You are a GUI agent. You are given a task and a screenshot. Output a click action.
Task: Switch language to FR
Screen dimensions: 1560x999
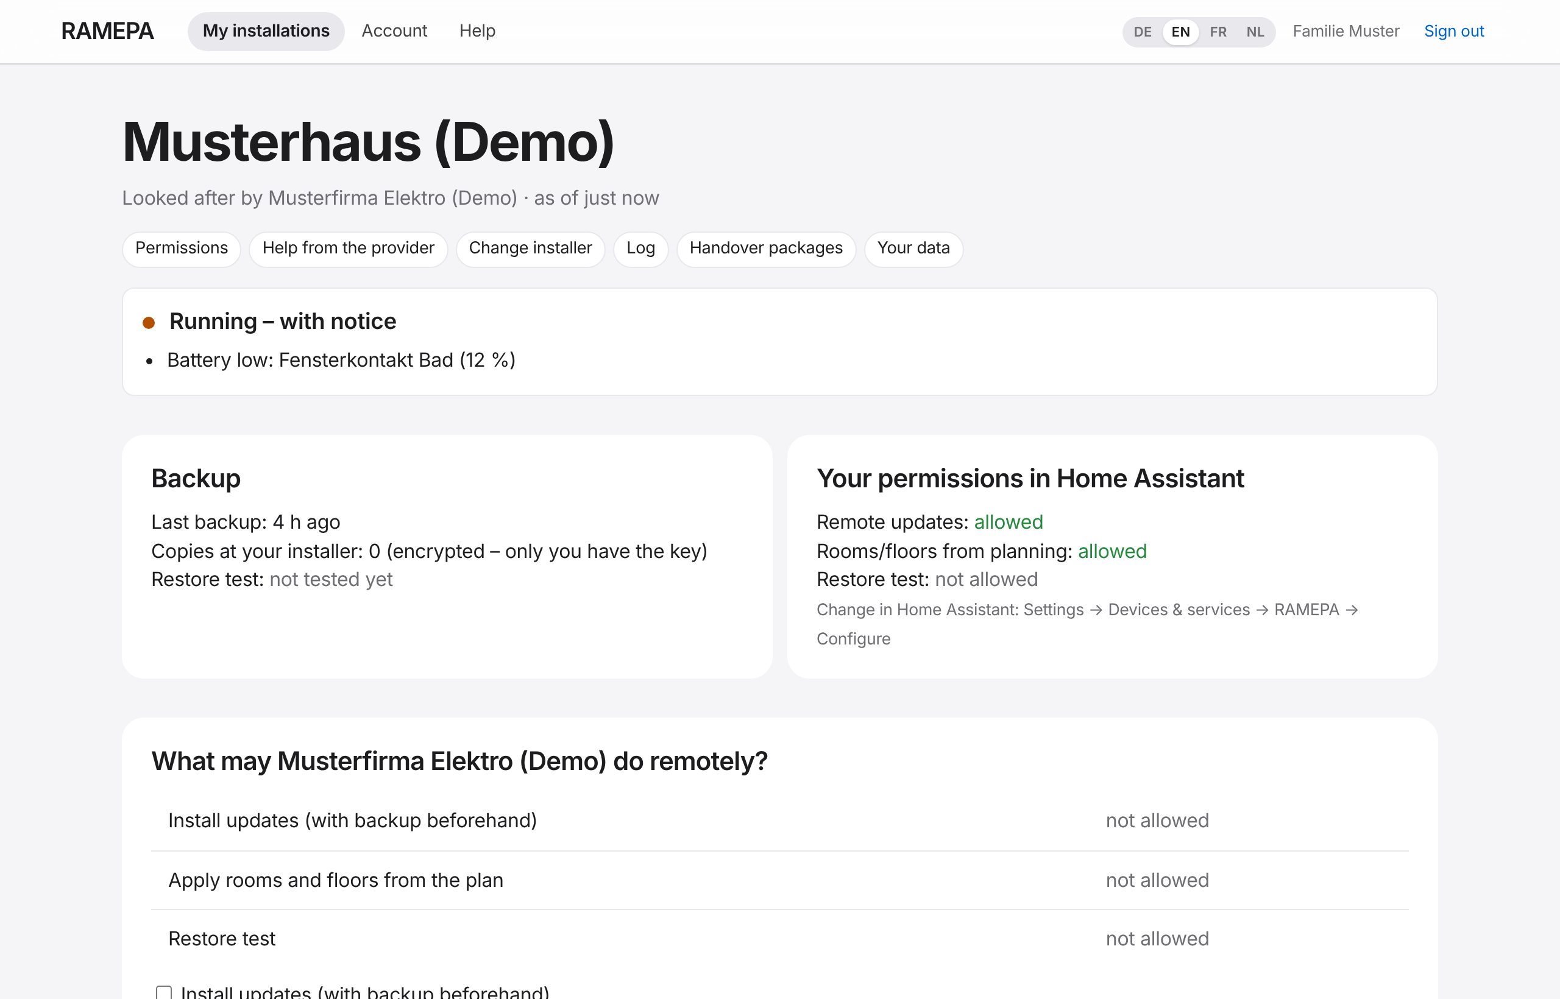1218,32
